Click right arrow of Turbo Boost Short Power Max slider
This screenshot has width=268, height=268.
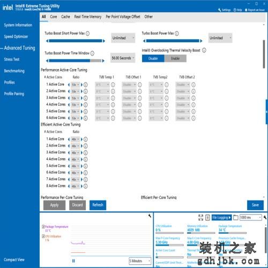[x=104, y=41]
